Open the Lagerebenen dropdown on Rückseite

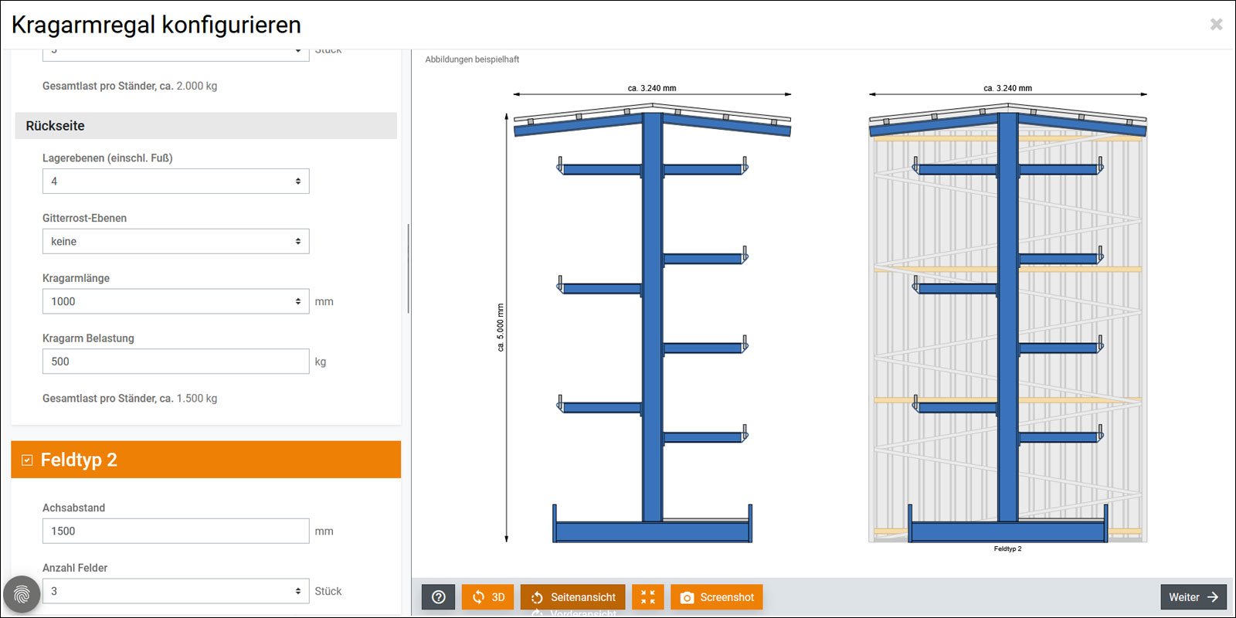point(175,182)
